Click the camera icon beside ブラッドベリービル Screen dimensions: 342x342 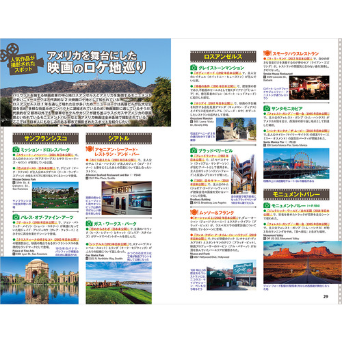pyautogui.click(x=194, y=150)
